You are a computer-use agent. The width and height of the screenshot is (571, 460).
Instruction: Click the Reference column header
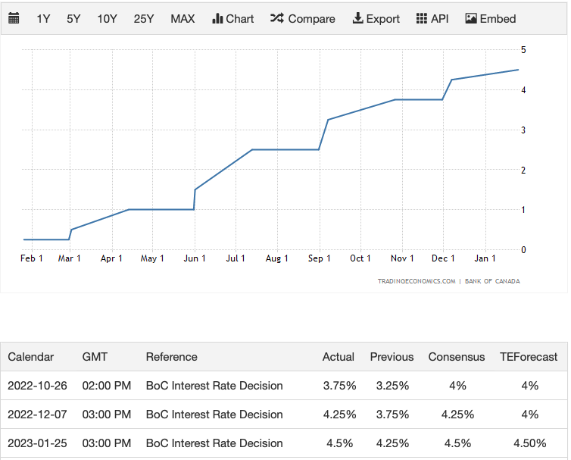[171, 356]
